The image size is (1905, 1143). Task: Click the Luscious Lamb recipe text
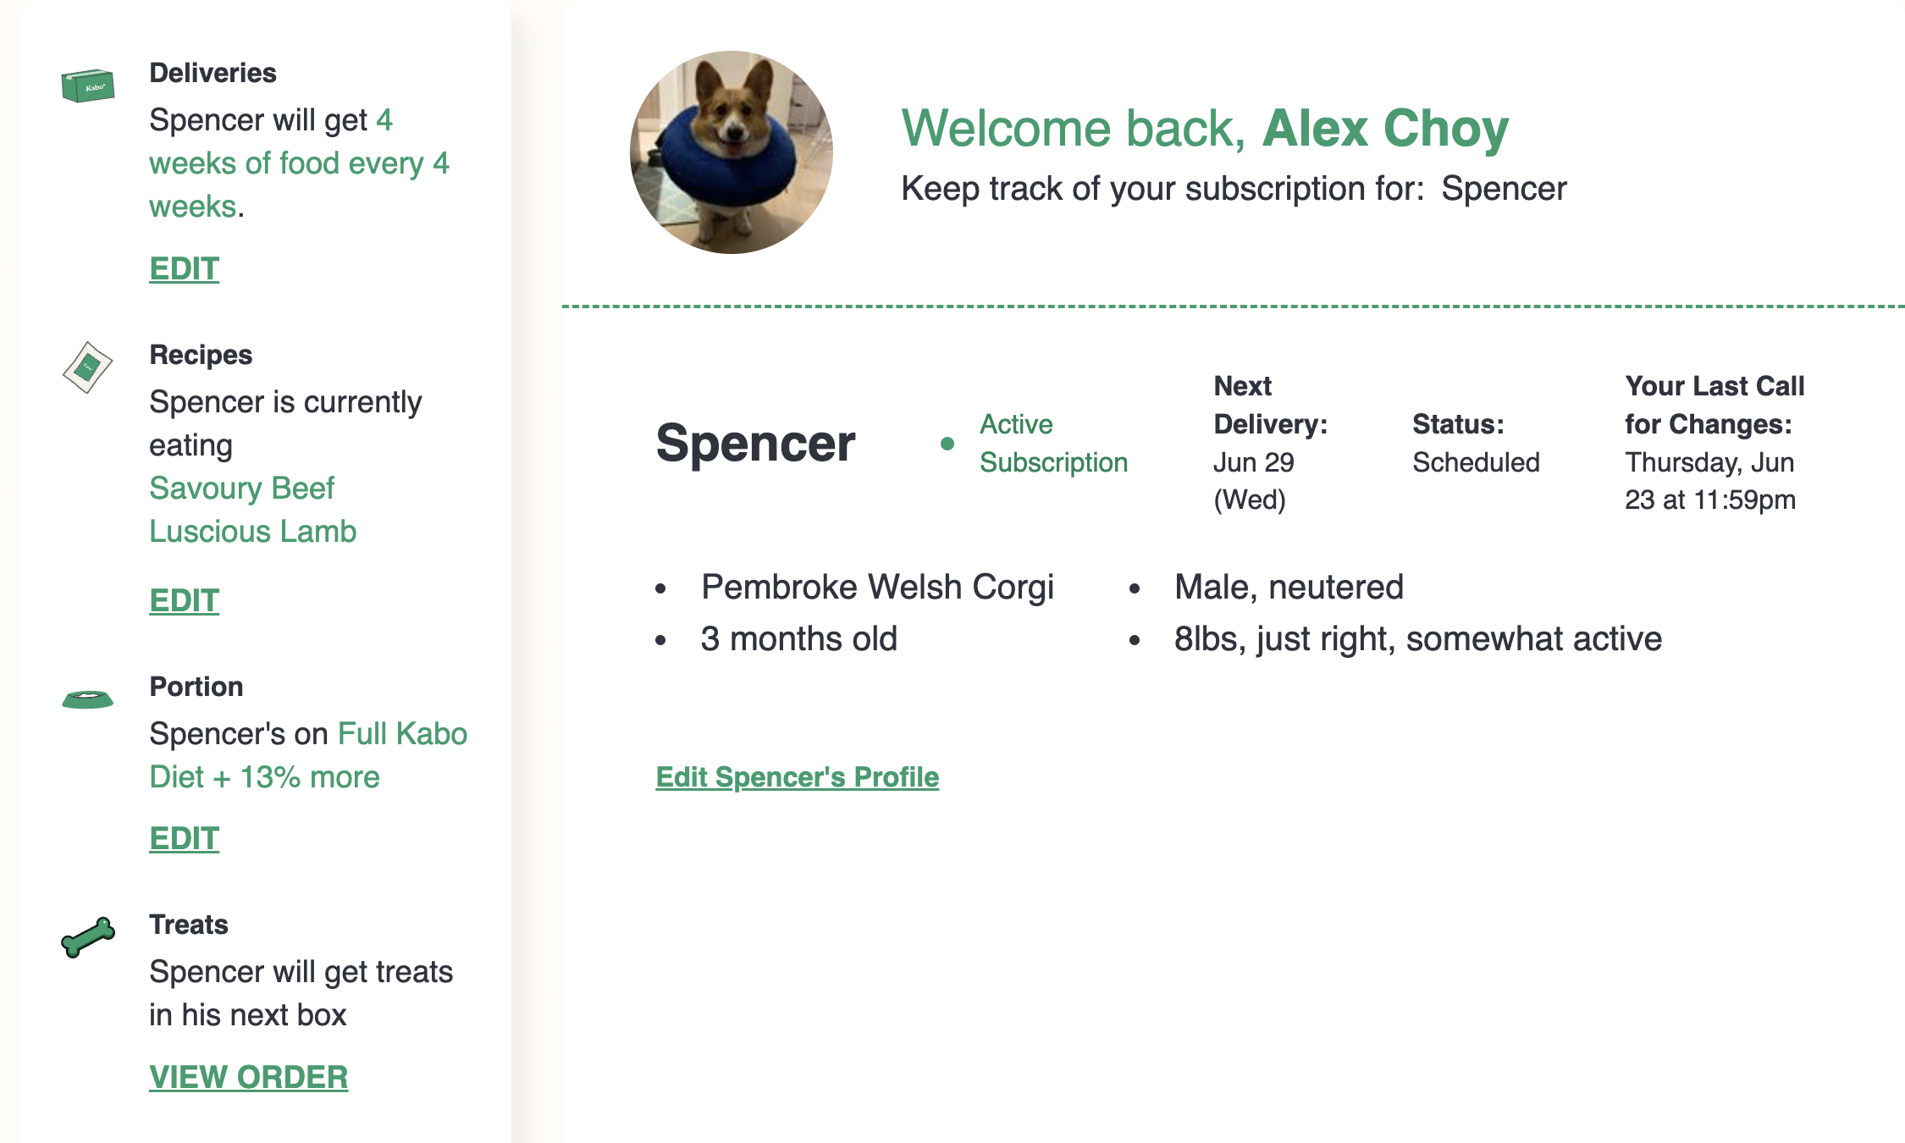pos(252,532)
